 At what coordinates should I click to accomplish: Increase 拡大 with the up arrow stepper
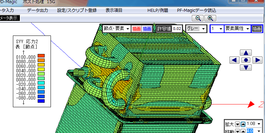point(243,124)
